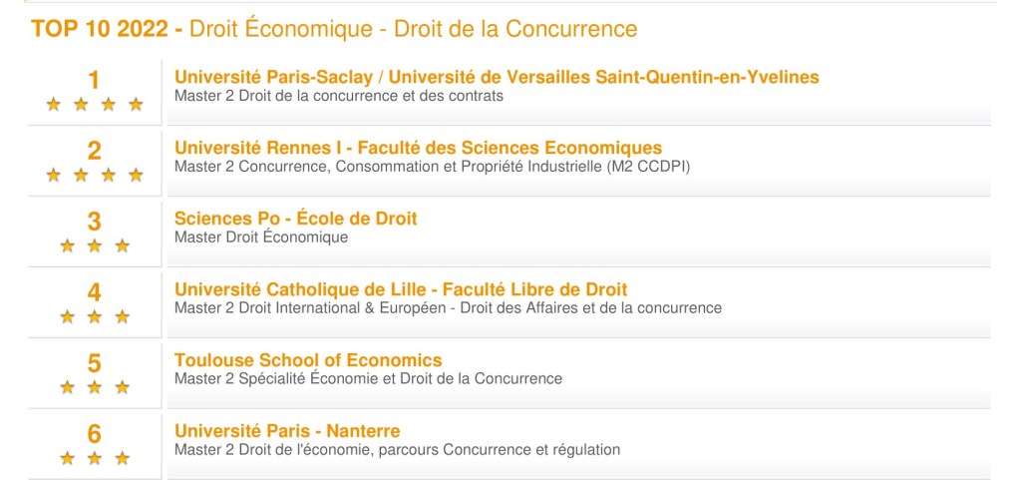Click the four-star rating under rank 1
This screenshot has height=480, width=1021.
(95, 104)
